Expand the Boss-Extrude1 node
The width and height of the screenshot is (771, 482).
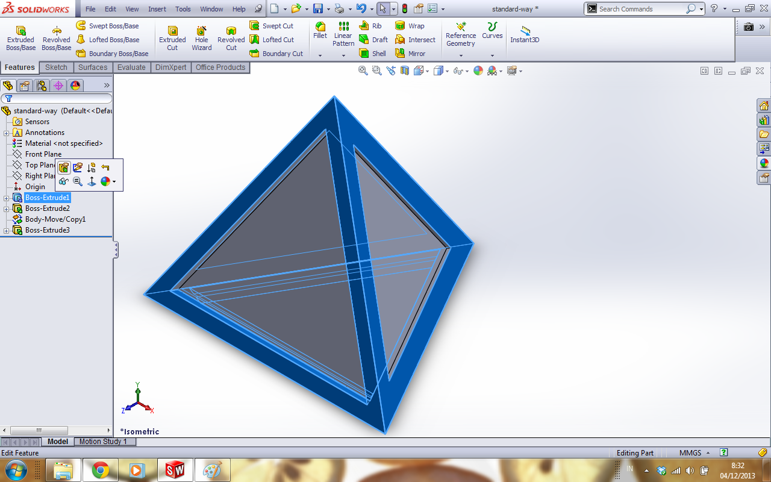7,198
